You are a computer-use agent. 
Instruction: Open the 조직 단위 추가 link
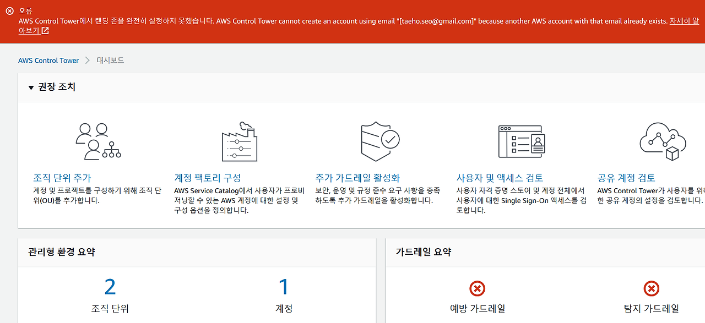click(x=62, y=178)
